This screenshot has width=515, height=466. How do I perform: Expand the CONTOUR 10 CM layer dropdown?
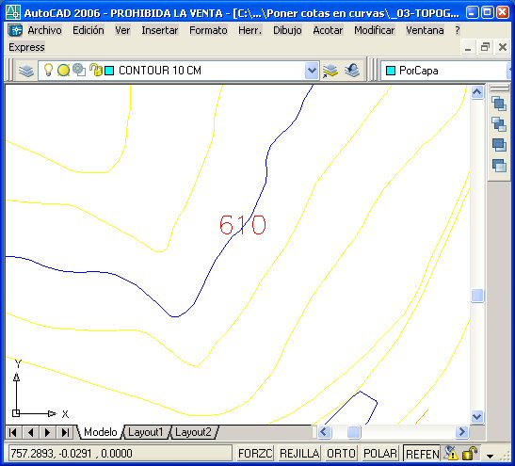[x=311, y=71]
